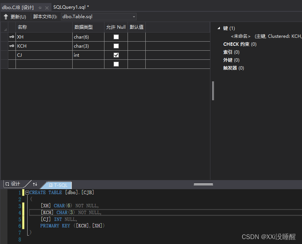This screenshot has width=302, height=244.
Task: Click the swap panes arrows icon
Action: (35, 184)
